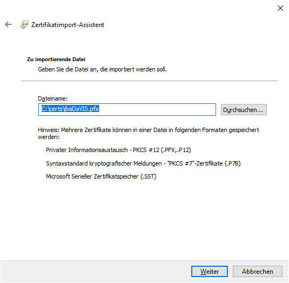This screenshot has height=283, width=289.
Task: Click the PKCS #7-Zertifikate (.P7B) line
Action: pos(143,163)
